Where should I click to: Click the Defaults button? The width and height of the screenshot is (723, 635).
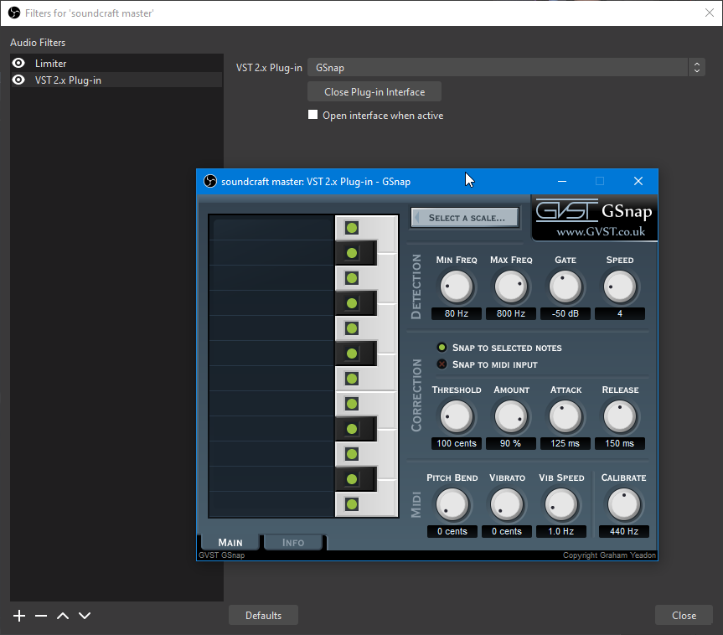tap(263, 616)
